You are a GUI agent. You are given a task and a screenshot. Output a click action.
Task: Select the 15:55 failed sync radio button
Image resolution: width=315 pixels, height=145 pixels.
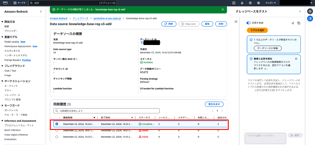point(57,137)
